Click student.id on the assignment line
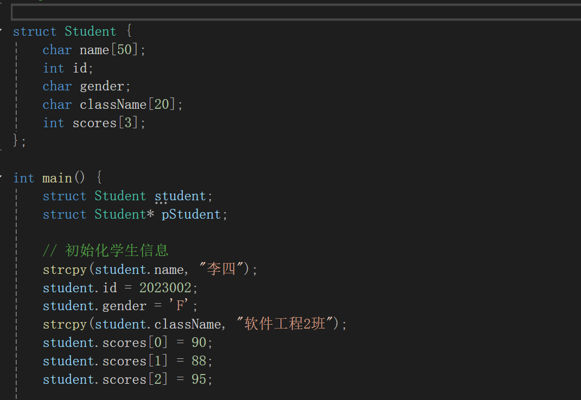Image resolution: width=581 pixels, height=400 pixels. tap(80, 288)
